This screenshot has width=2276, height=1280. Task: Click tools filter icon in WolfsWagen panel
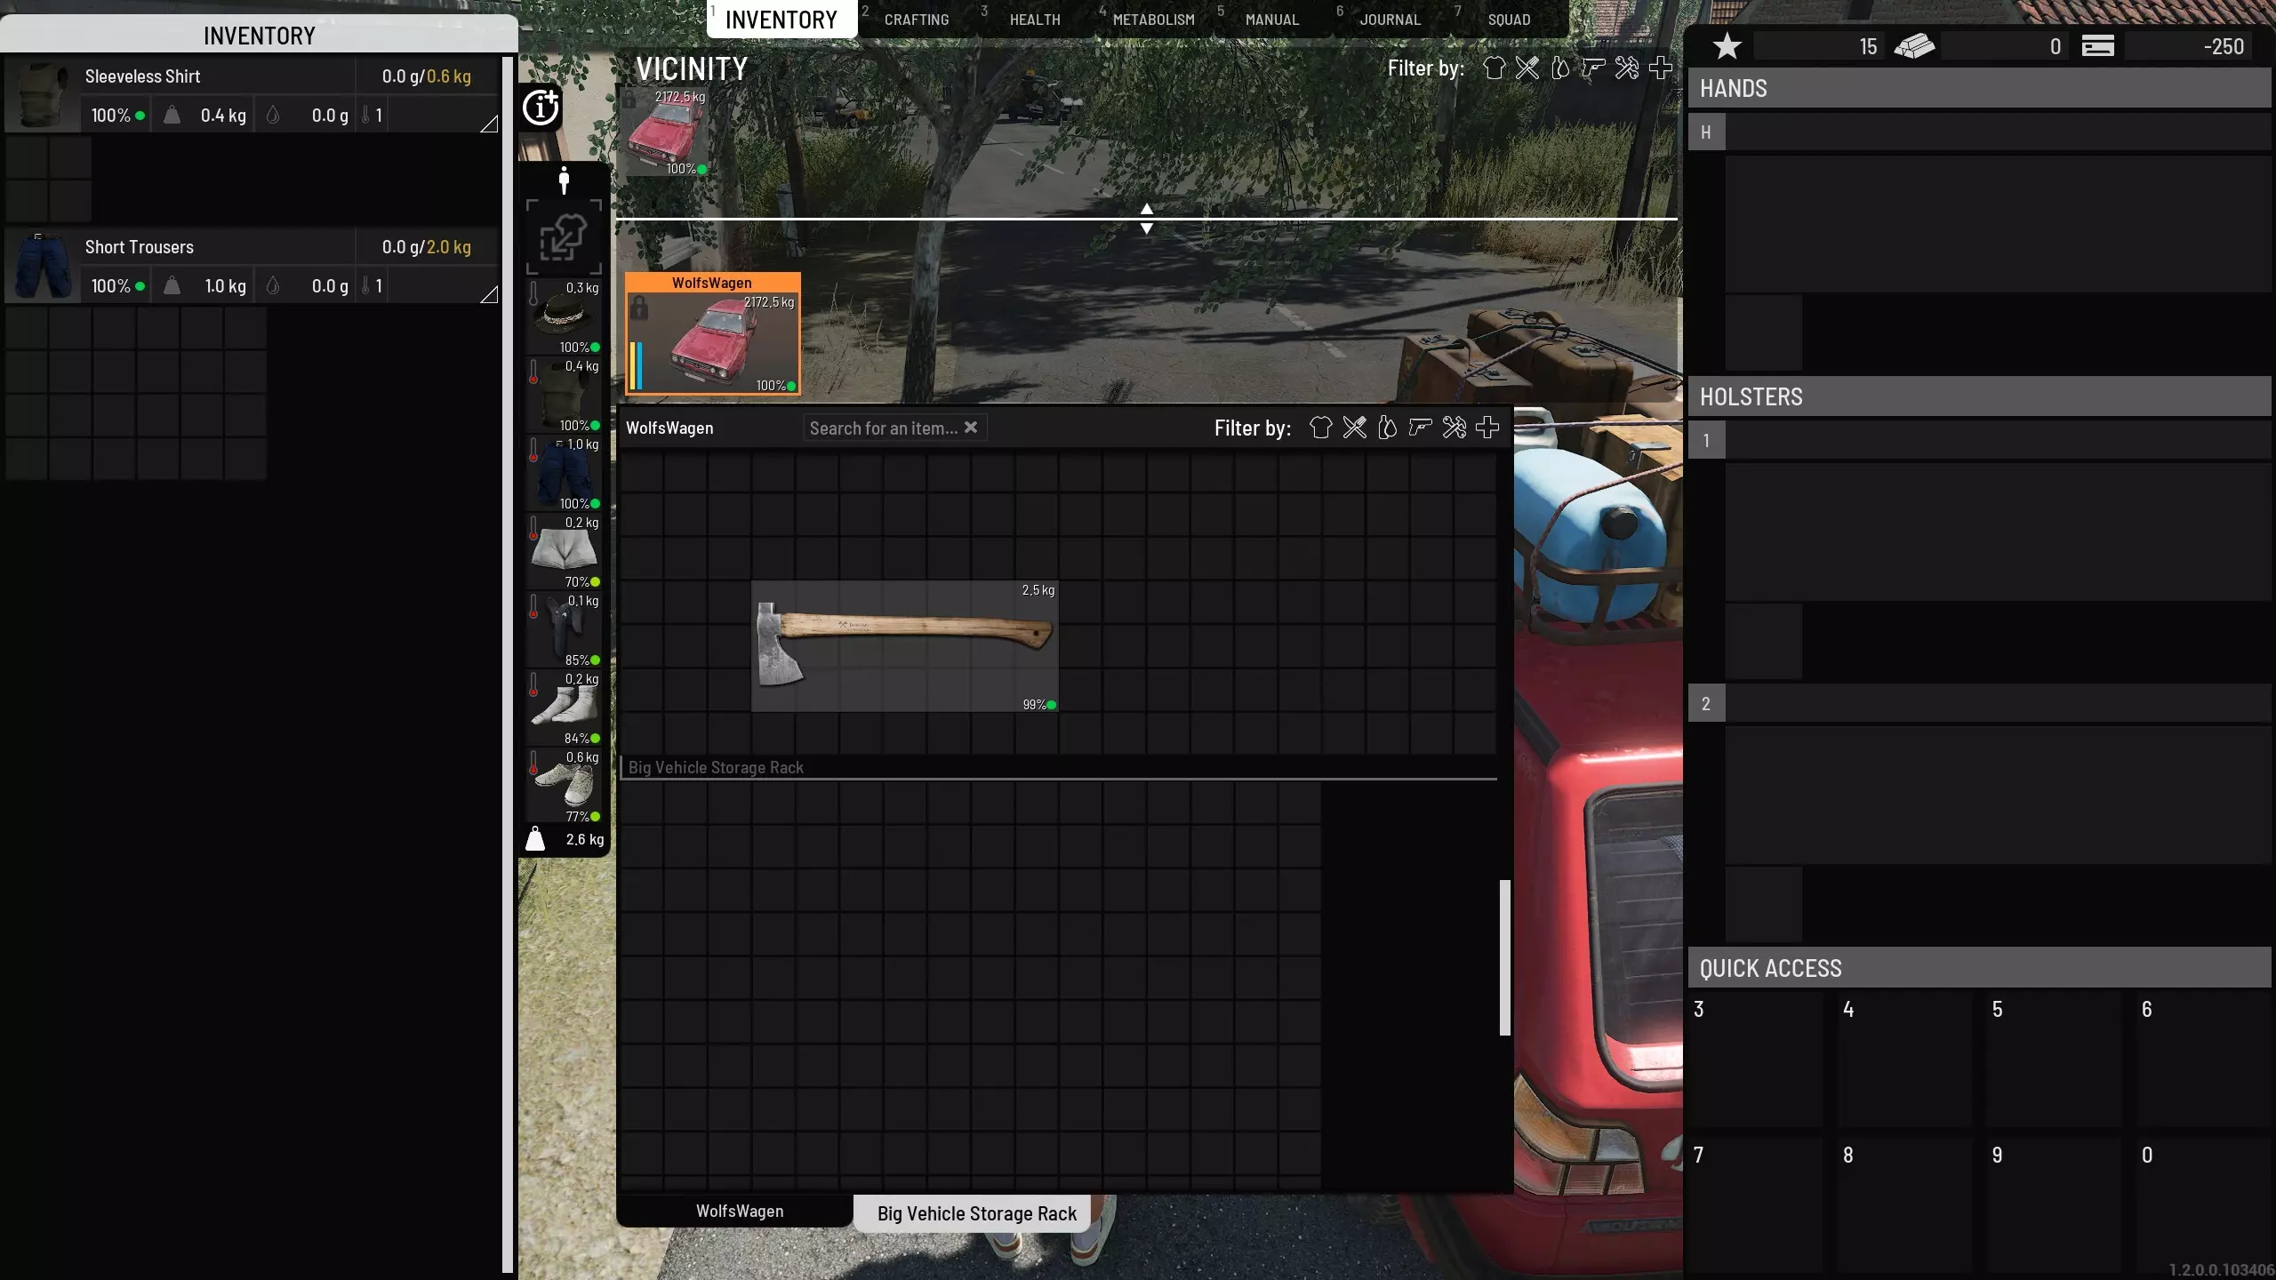click(x=1454, y=428)
